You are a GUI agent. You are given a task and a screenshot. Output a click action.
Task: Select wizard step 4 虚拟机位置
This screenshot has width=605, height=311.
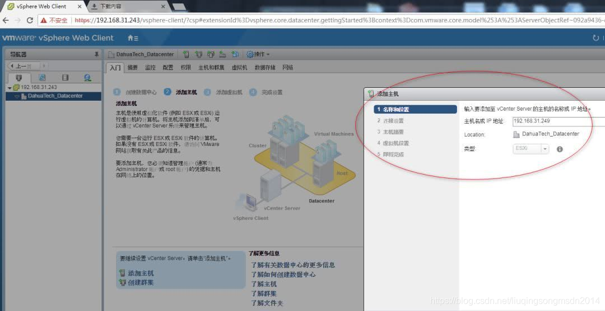[x=393, y=143]
